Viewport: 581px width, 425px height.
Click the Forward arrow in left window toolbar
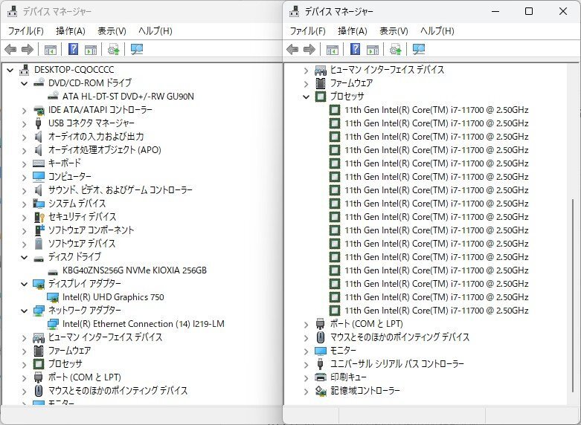[x=28, y=49]
